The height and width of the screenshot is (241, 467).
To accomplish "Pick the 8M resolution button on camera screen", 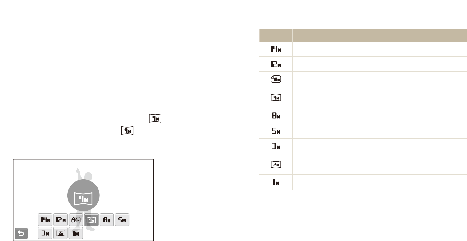I will [107, 220].
